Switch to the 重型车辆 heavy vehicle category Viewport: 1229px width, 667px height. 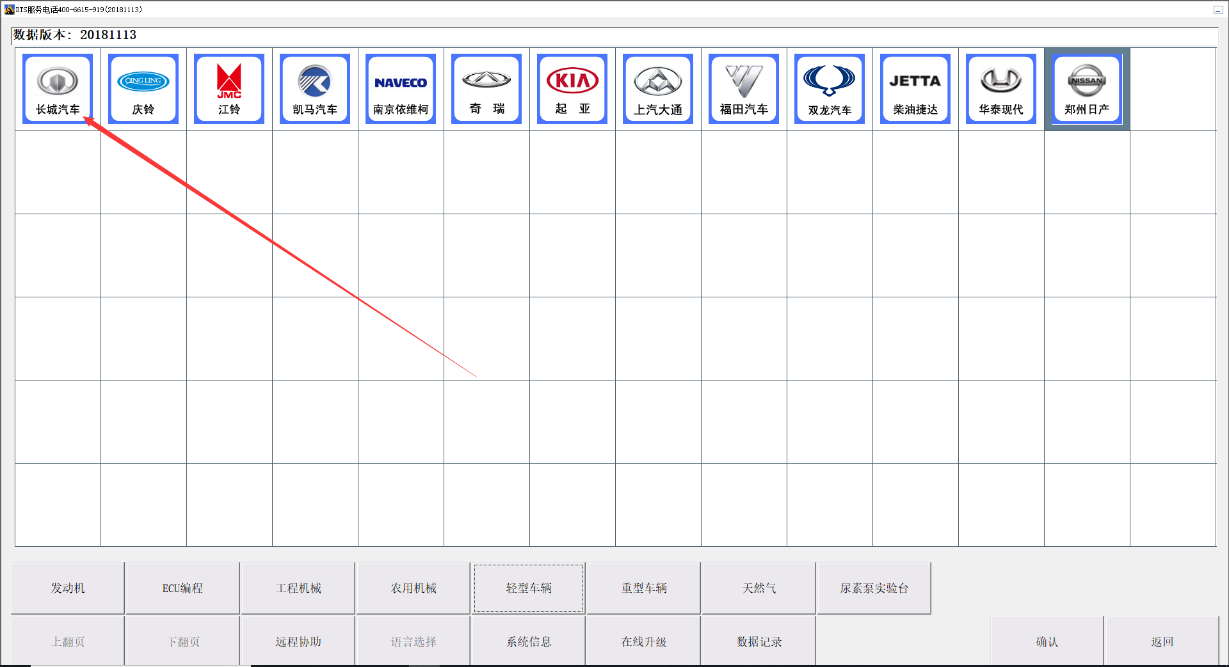point(644,588)
